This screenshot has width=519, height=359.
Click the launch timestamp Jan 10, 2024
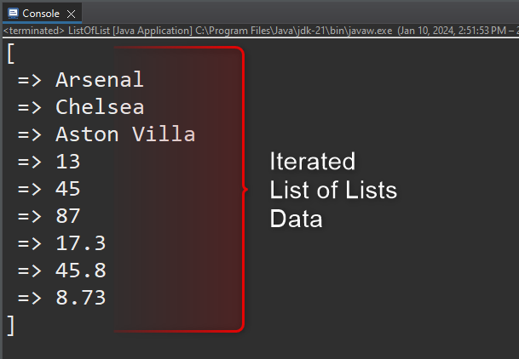(x=426, y=31)
